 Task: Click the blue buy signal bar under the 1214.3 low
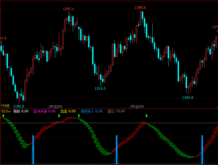point(116,150)
